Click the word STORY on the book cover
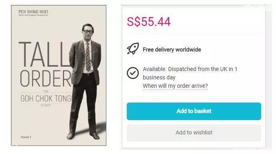 [46, 105]
